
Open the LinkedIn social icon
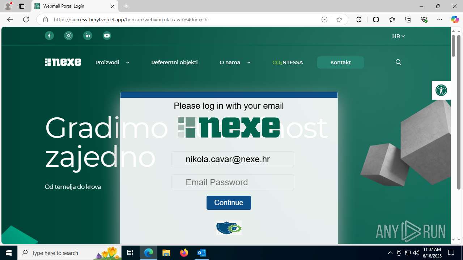pos(88,35)
